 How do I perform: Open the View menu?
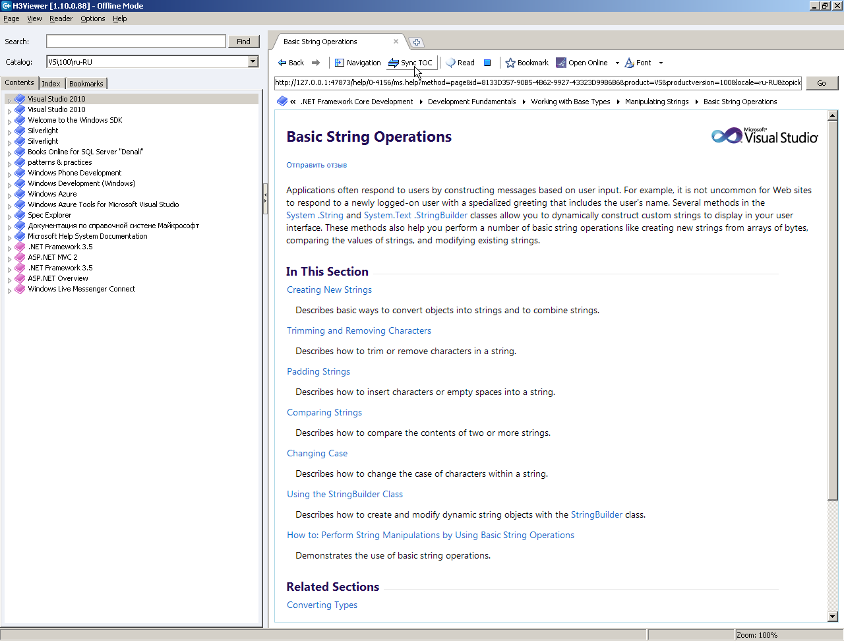pos(34,18)
